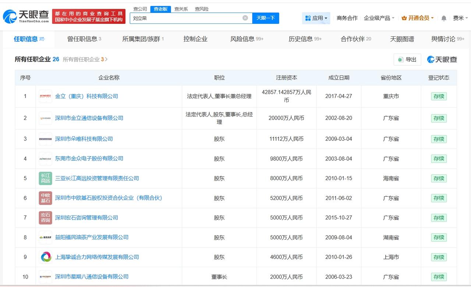471x287 pixels.
Task: Click the red 中欧基石 company logo
Action: [45, 198]
